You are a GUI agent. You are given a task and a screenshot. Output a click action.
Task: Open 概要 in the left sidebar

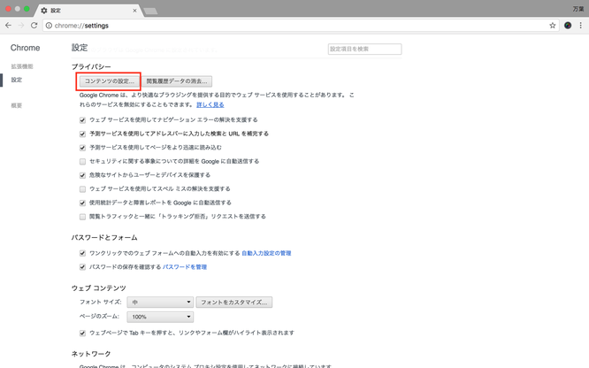(16, 105)
